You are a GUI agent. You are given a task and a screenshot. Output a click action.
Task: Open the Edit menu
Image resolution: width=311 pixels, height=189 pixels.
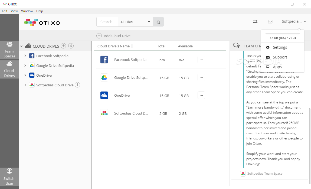coord(5,11)
